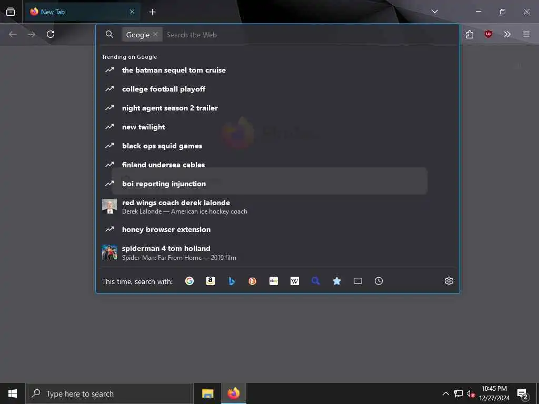Search this time with DuckDuckGo icon

click(253, 281)
